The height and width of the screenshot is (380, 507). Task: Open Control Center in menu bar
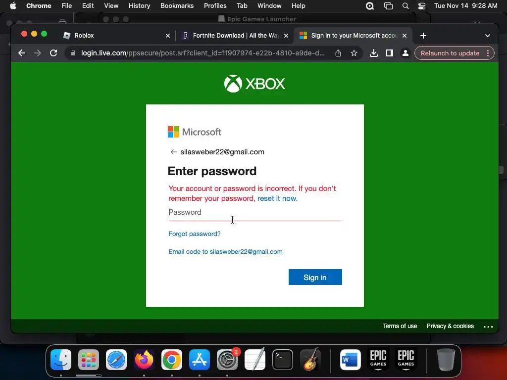click(x=422, y=6)
